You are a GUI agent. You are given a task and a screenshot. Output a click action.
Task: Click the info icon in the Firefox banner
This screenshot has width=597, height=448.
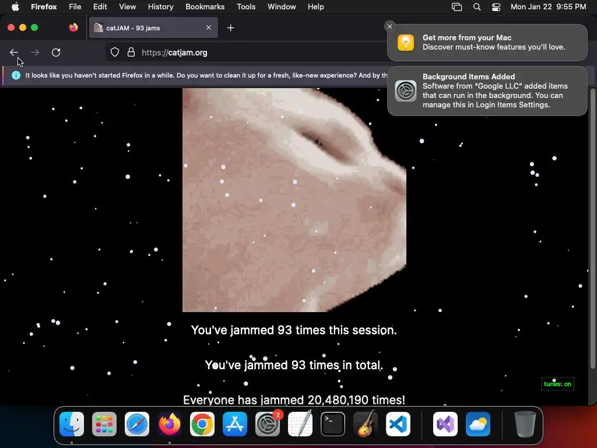[x=16, y=75]
